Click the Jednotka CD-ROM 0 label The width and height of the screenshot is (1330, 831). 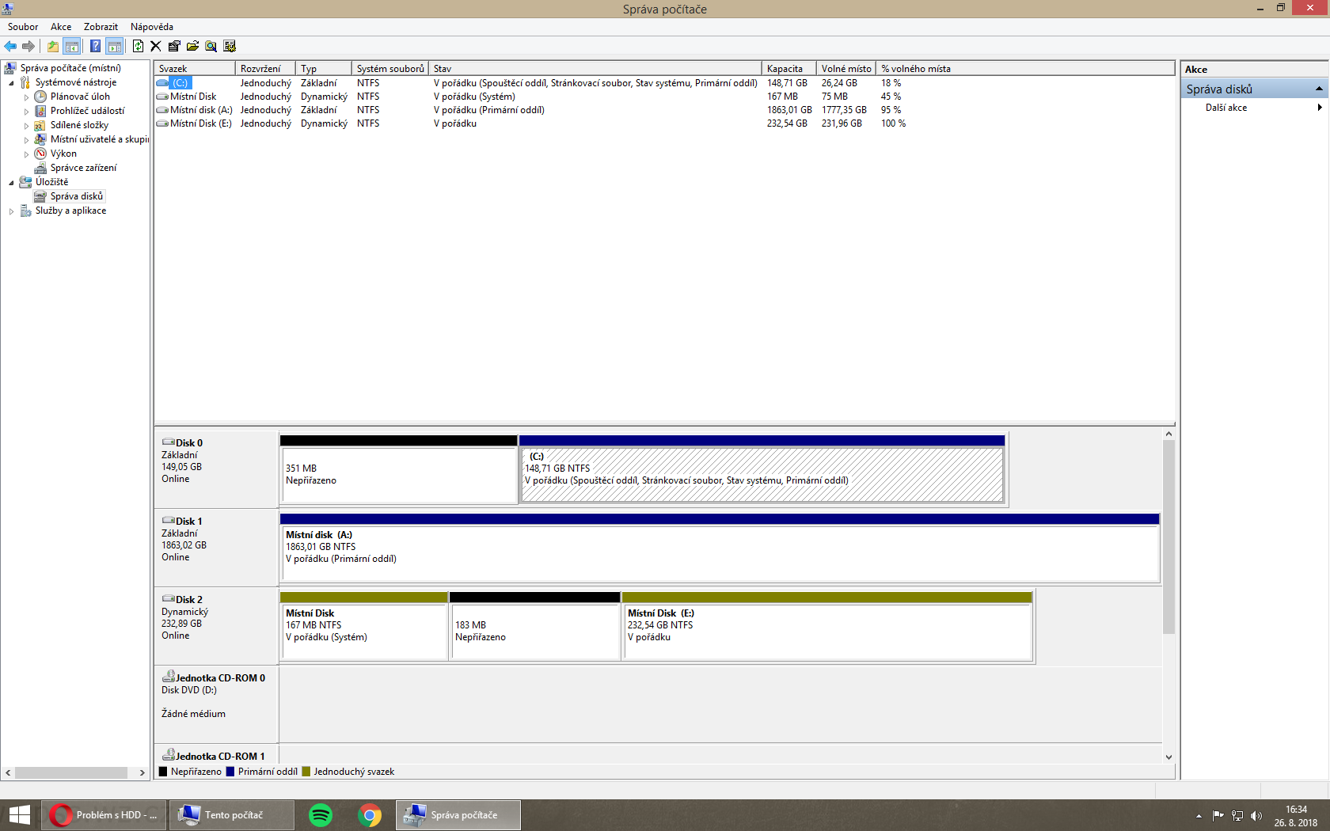[x=216, y=704]
